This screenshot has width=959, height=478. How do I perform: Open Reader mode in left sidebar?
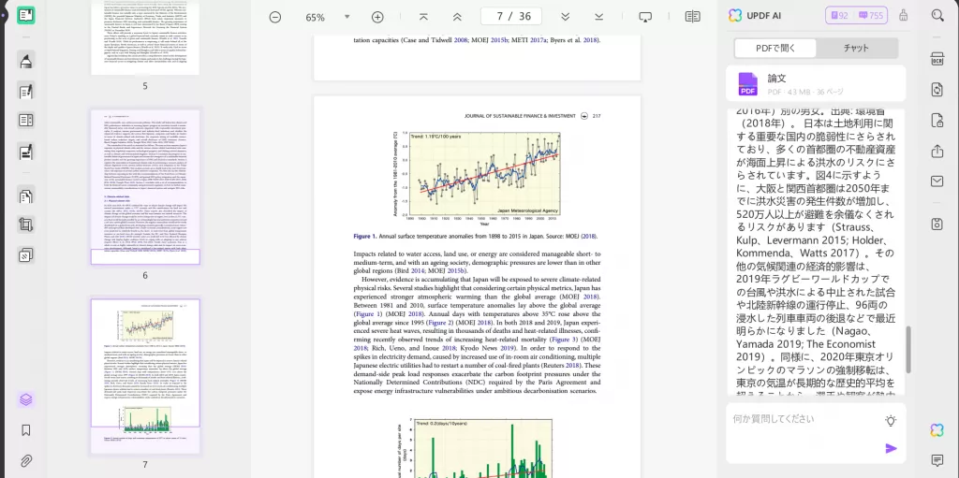pyautogui.click(x=26, y=15)
